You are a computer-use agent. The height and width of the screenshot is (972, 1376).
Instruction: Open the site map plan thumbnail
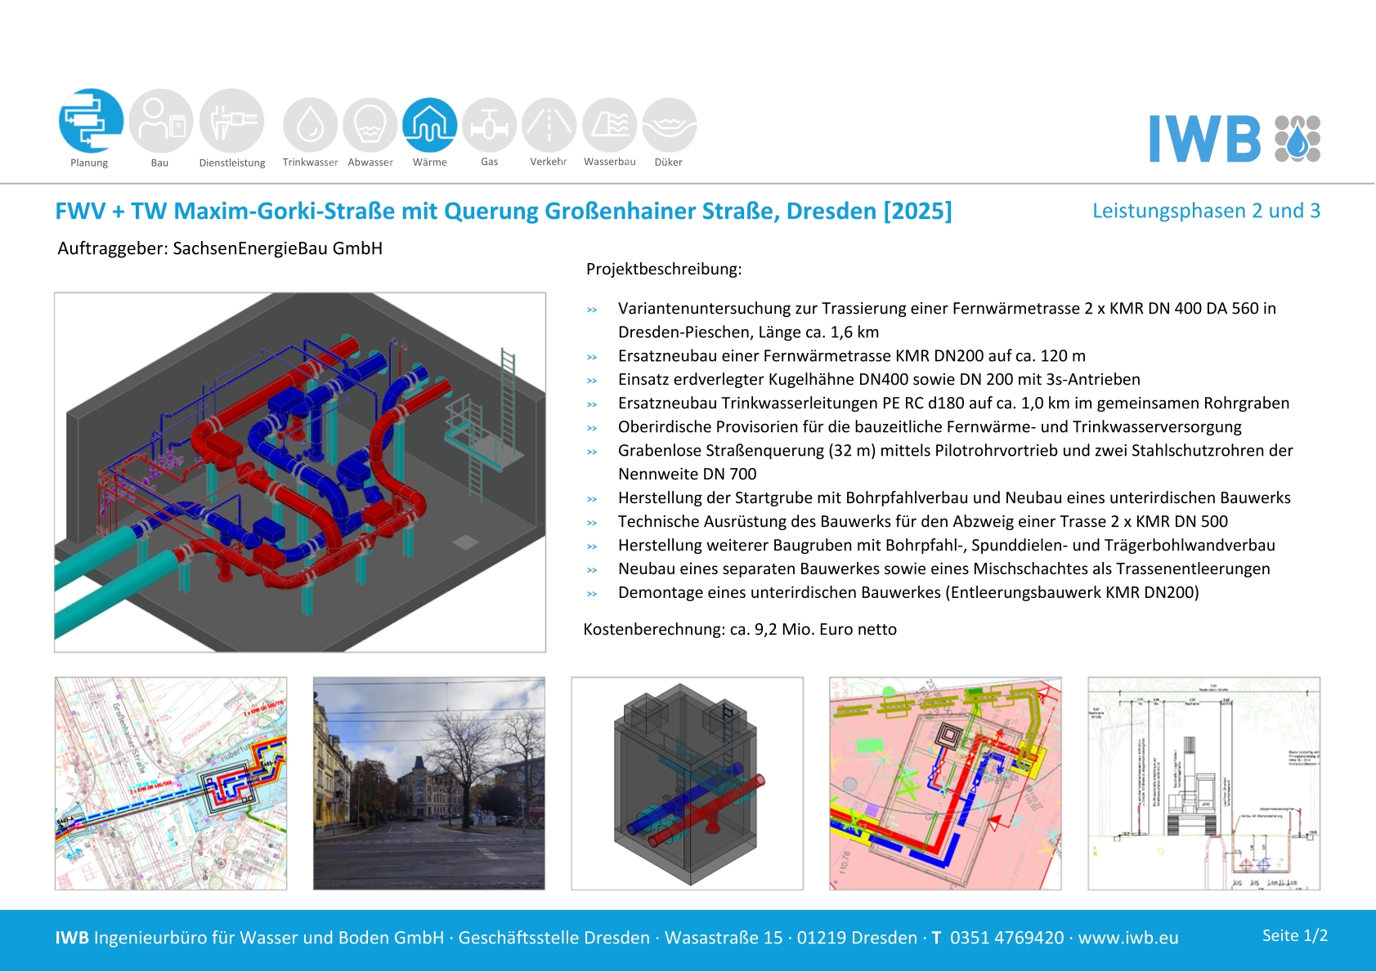click(x=171, y=783)
